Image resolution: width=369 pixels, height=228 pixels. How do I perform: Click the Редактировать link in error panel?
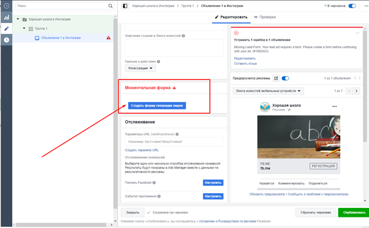[x=244, y=58]
